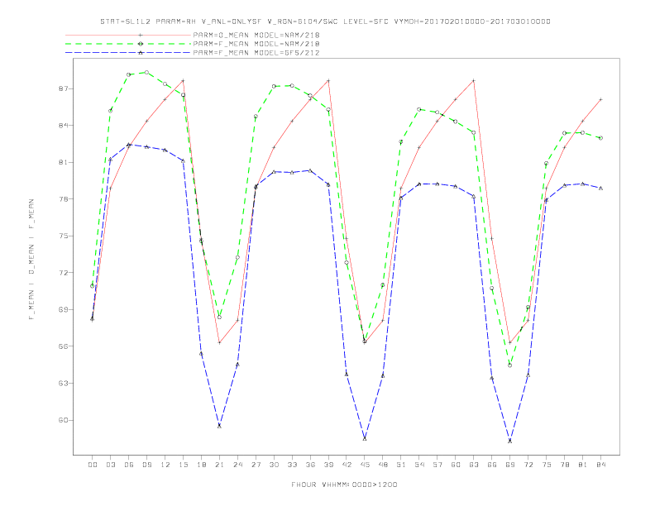The image size is (655, 506).
Task: Click x-axis forecast hour label 72
Action: click(528, 465)
